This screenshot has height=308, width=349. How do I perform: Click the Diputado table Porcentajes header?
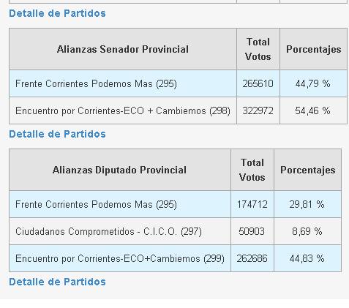click(x=307, y=170)
